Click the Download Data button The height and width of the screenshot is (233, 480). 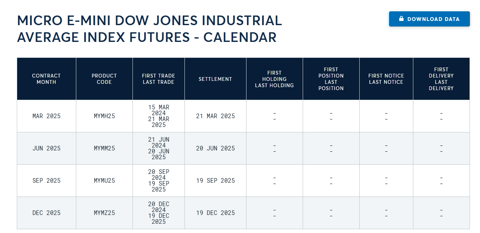[x=429, y=19]
